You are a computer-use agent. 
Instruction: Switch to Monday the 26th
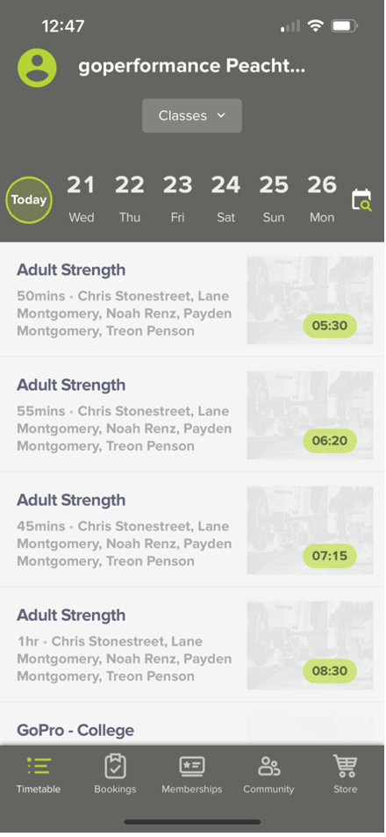(x=322, y=199)
